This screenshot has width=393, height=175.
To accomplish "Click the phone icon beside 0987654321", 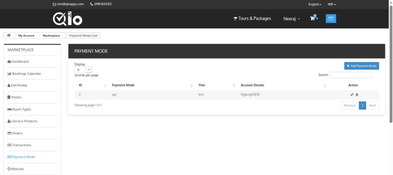I will tap(91, 4).
